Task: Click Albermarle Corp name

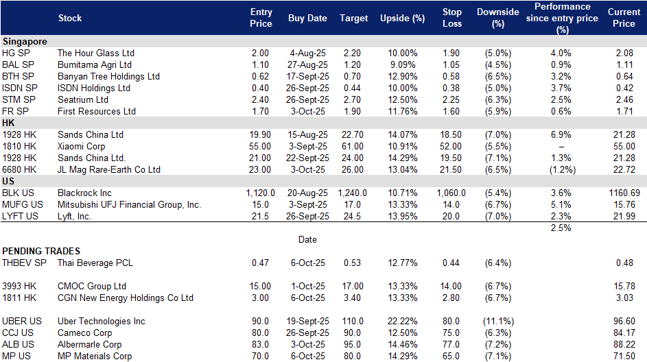Action: [x=90, y=344]
